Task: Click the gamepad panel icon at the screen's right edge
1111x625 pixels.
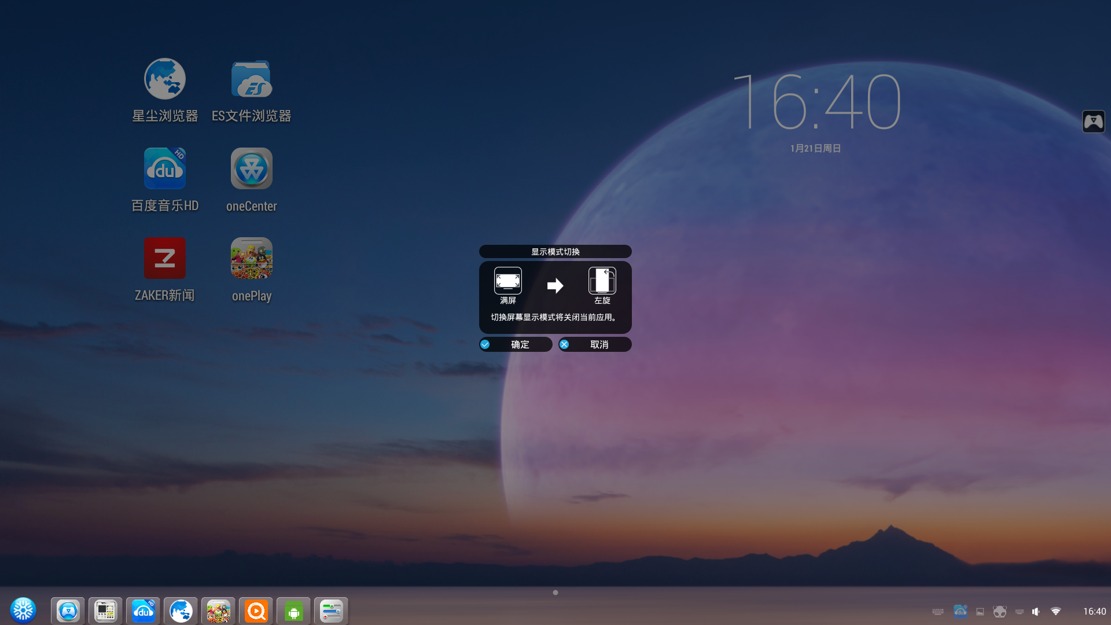Action: tap(1093, 122)
